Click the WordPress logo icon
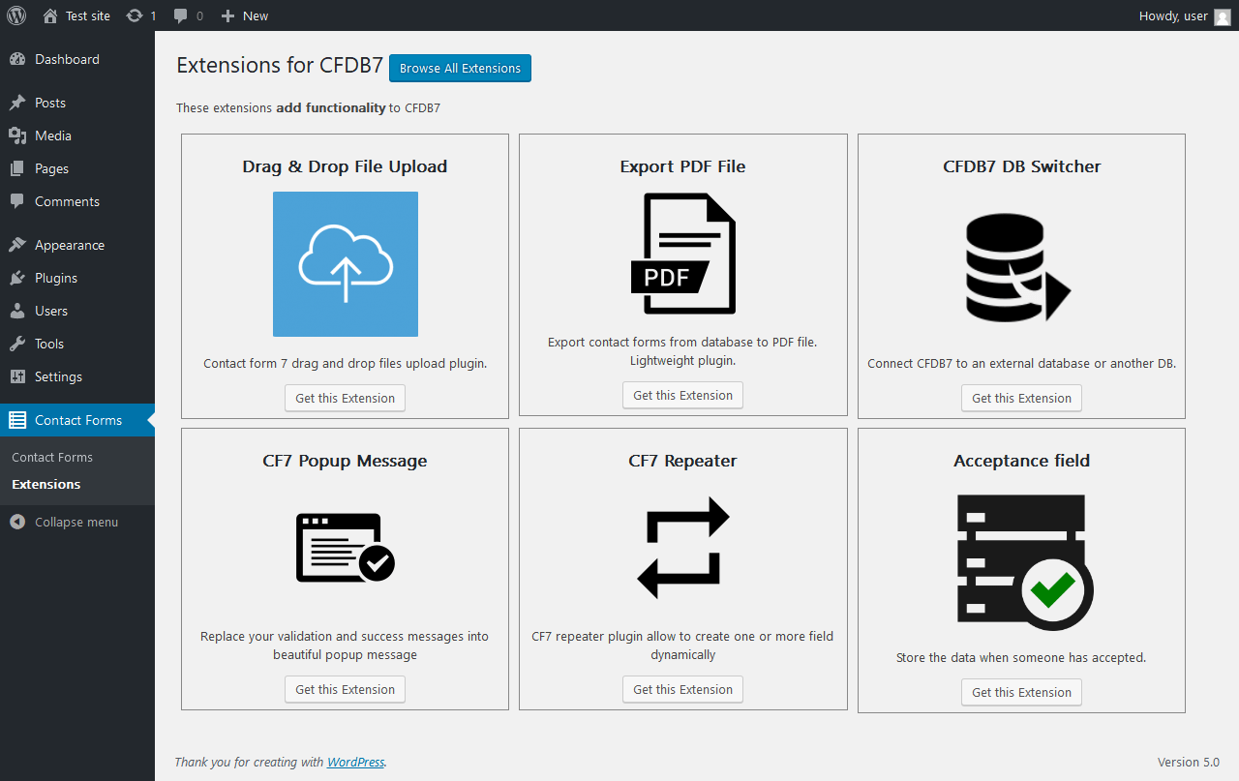 coord(16,15)
